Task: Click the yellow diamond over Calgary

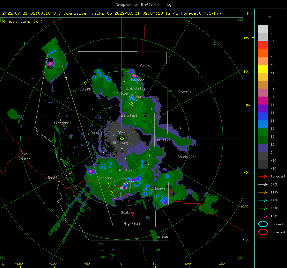Action: (x=126, y=184)
